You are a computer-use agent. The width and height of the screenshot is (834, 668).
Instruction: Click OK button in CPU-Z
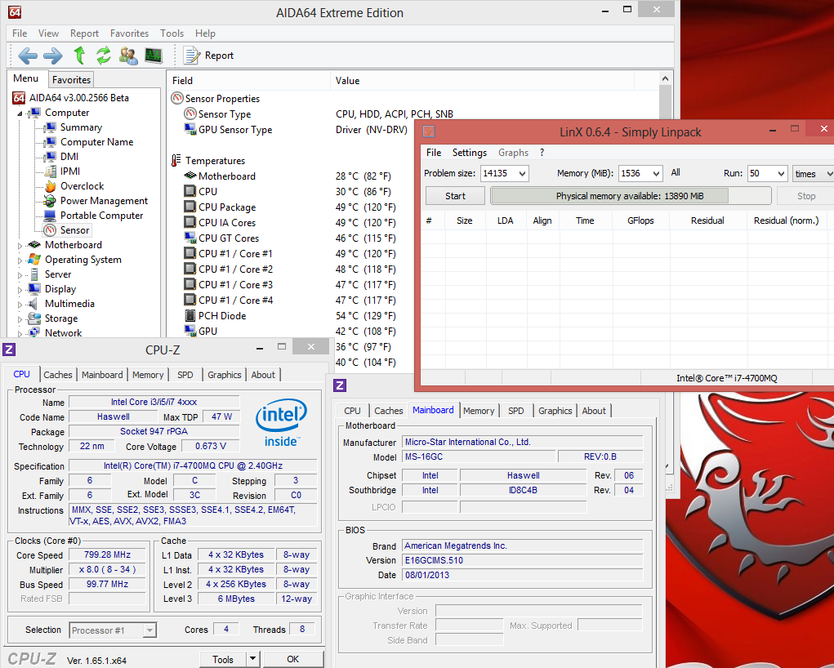point(292,659)
